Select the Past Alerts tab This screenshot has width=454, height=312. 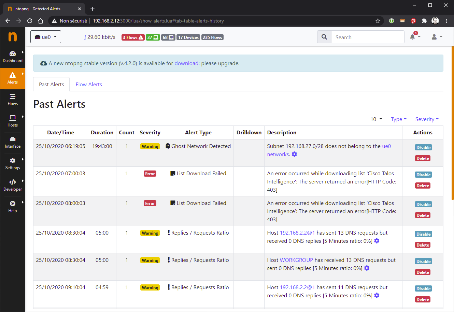point(52,85)
